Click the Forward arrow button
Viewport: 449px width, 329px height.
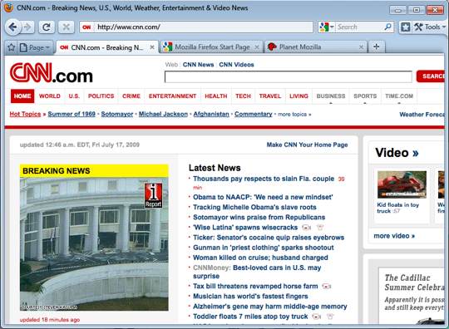(x=27, y=27)
